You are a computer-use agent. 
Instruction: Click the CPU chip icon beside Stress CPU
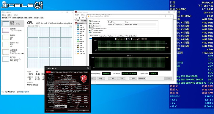pos(90,21)
